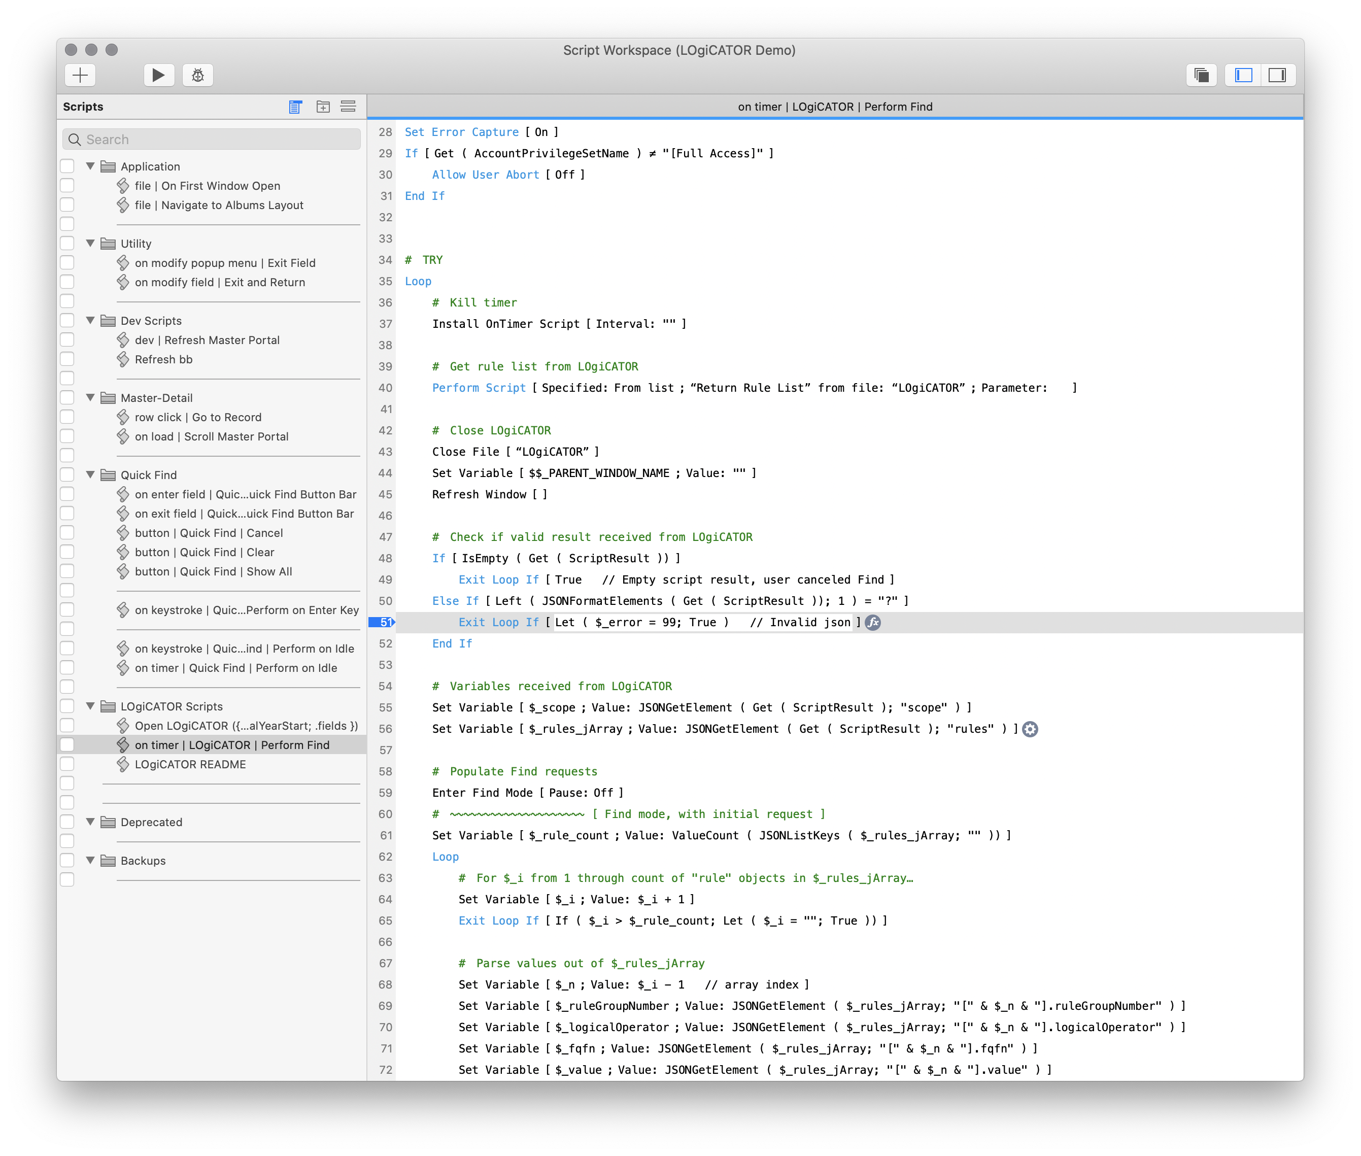Viewport: 1361px width, 1156px height.
Task: Open the Script Debugger bug icon
Action: (198, 75)
